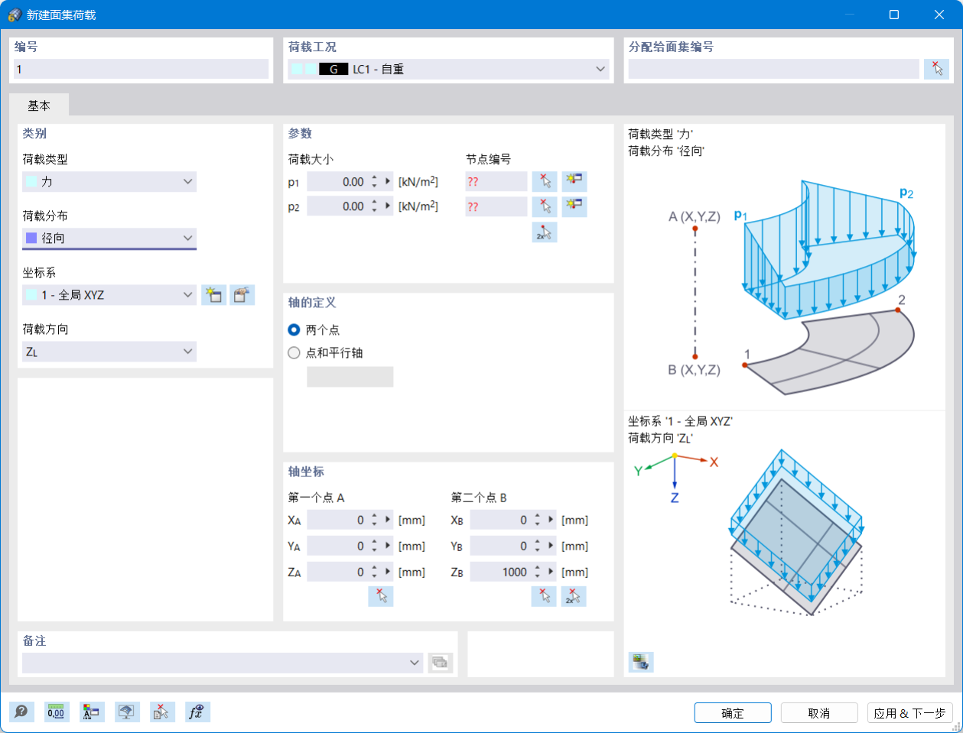
Task: Click the 应用 & 下一步 button
Action: point(910,712)
